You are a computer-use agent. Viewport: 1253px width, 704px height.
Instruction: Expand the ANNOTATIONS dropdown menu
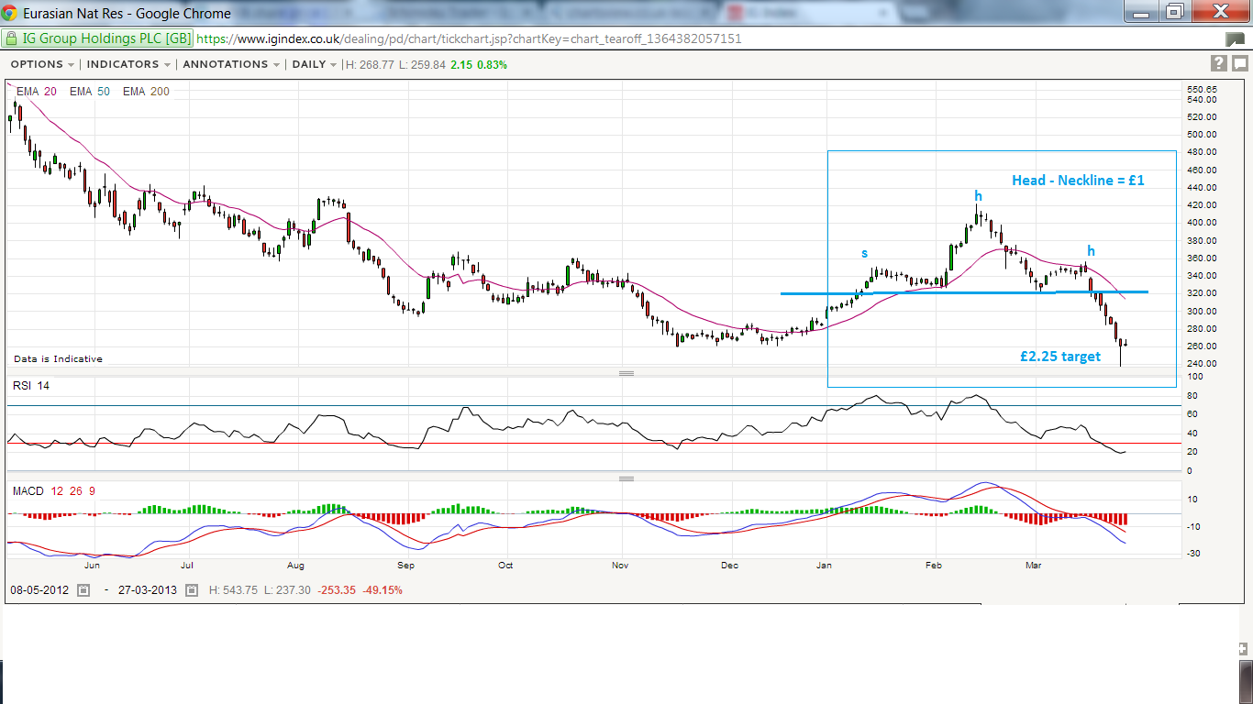tap(231, 64)
